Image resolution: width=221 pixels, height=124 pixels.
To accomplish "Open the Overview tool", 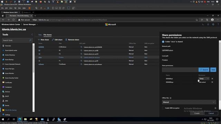I will point(8,46).
